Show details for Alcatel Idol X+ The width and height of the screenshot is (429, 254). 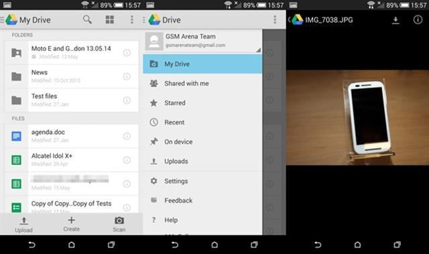pyautogui.click(x=127, y=160)
